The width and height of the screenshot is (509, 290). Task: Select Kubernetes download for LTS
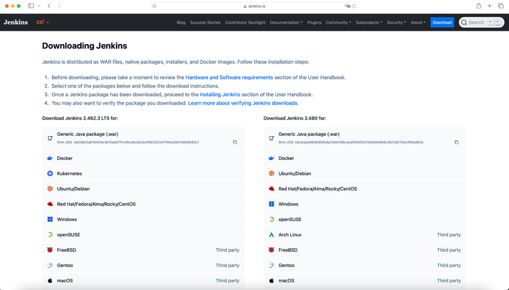coord(143,173)
